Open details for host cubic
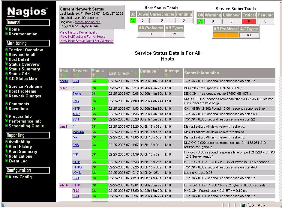 (64, 88)
